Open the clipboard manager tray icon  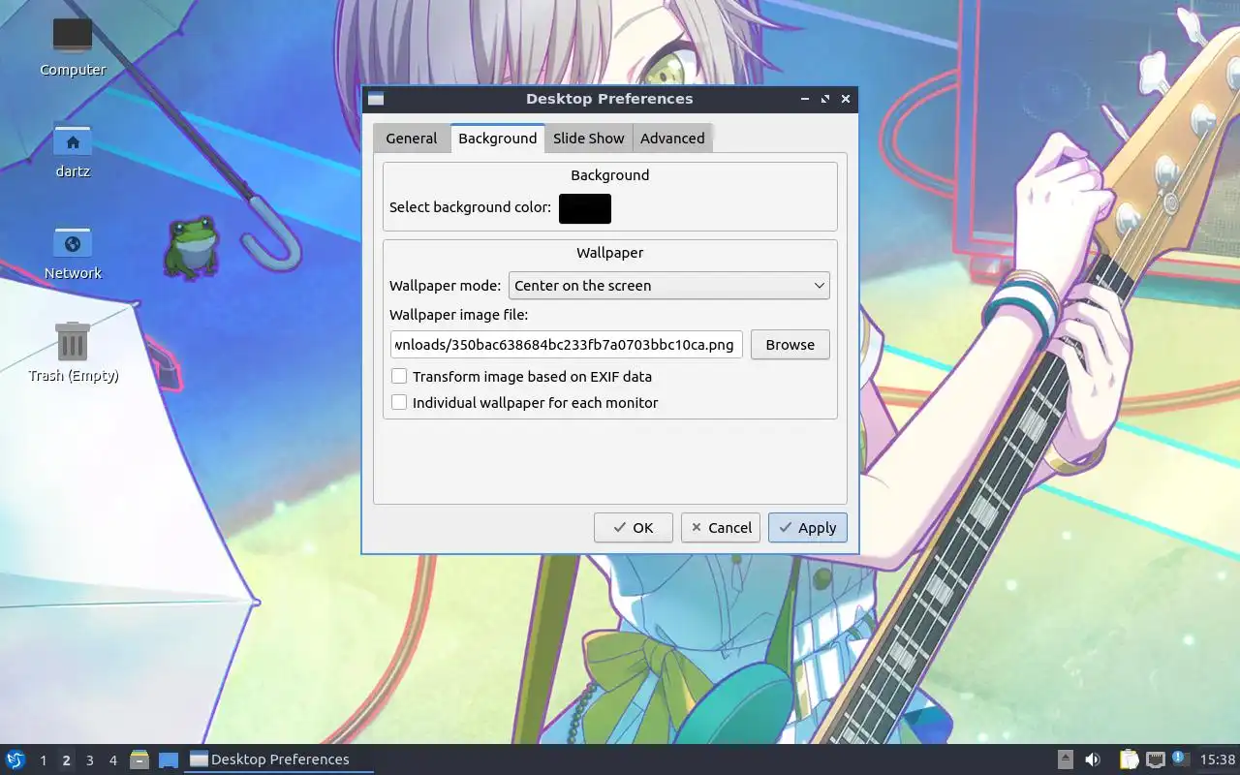coord(1130,759)
